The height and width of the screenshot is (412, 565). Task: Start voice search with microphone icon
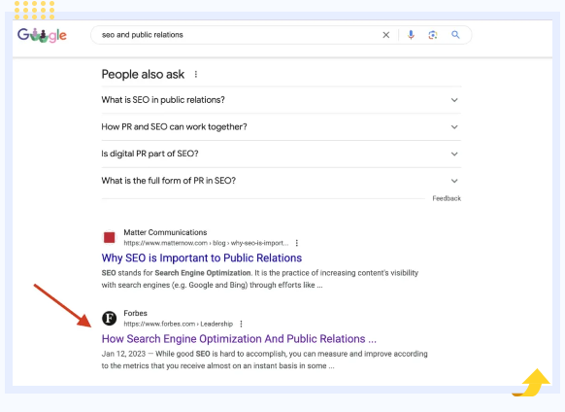(x=411, y=35)
